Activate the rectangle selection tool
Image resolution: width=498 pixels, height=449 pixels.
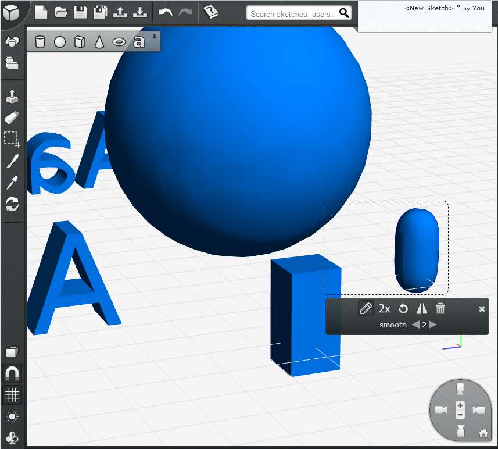click(x=12, y=140)
